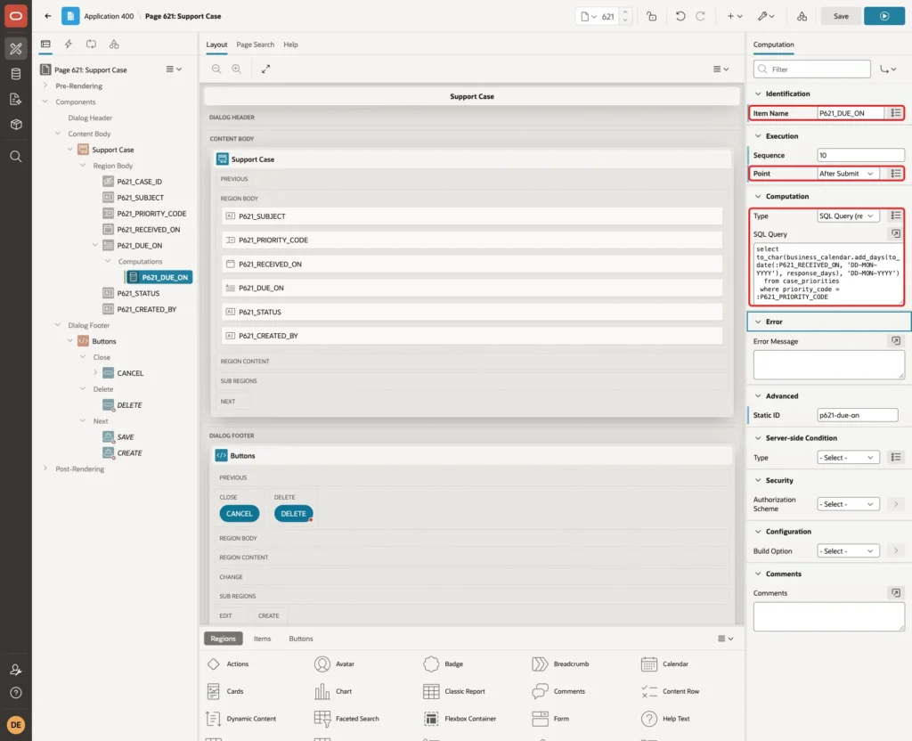Open the Point dropdown showing After Submit
The width and height of the screenshot is (912, 741).
click(x=847, y=174)
